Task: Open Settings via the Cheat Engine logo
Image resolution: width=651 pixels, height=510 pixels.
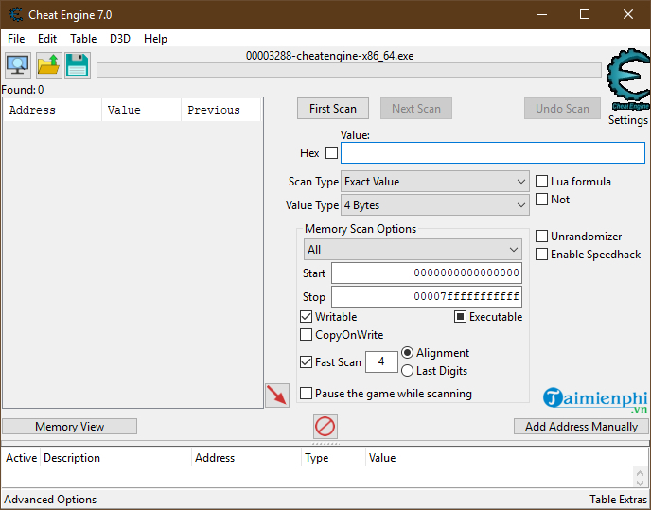Action: point(628,80)
